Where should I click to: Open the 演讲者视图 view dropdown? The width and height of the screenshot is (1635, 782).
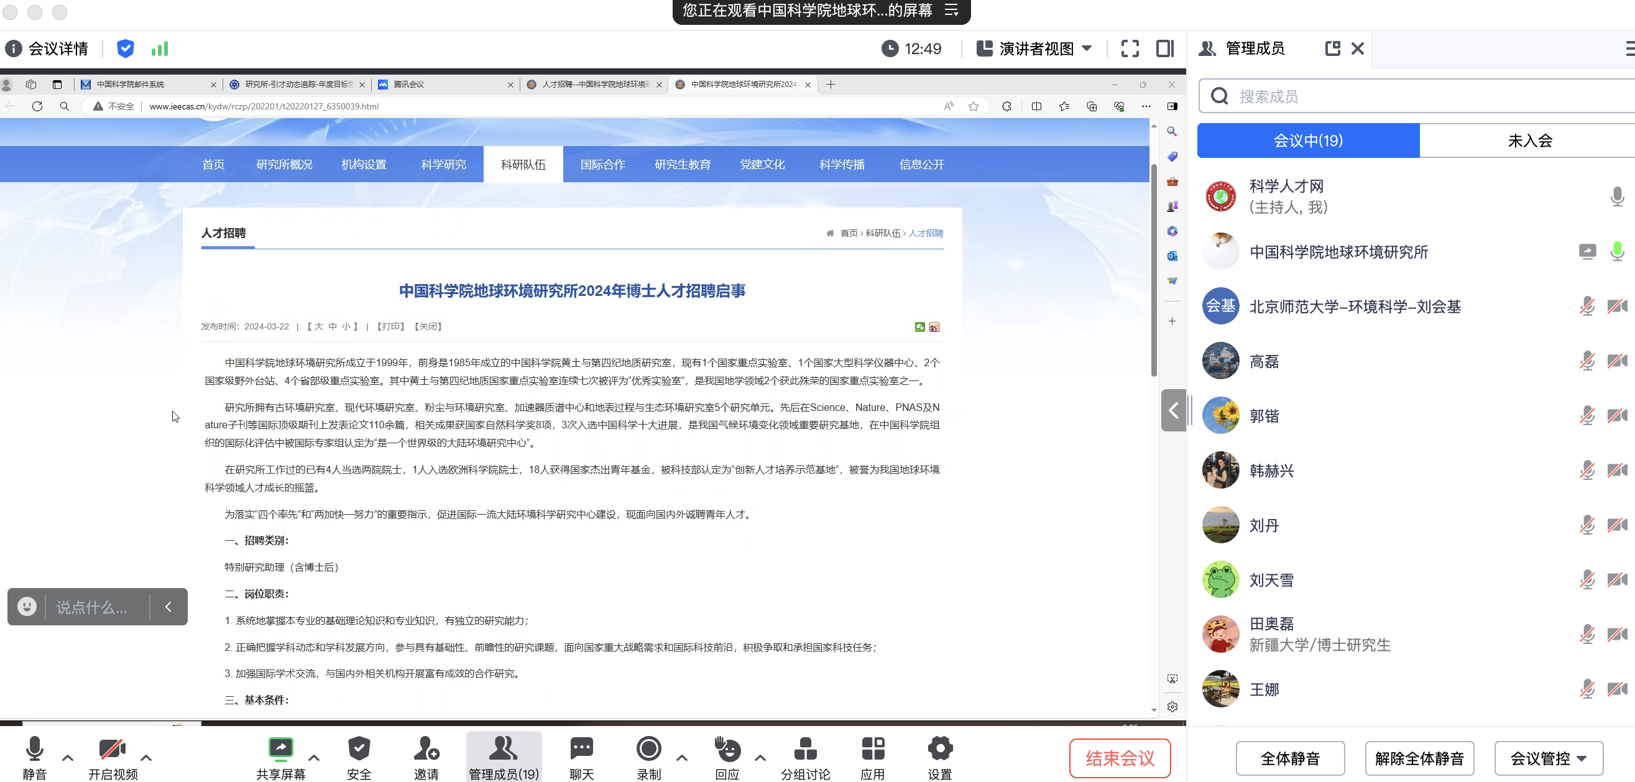click(x=1034, y=49)
